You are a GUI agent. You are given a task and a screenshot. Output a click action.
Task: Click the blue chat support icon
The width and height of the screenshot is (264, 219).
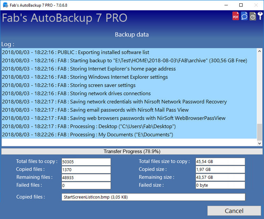pos(244,16)
